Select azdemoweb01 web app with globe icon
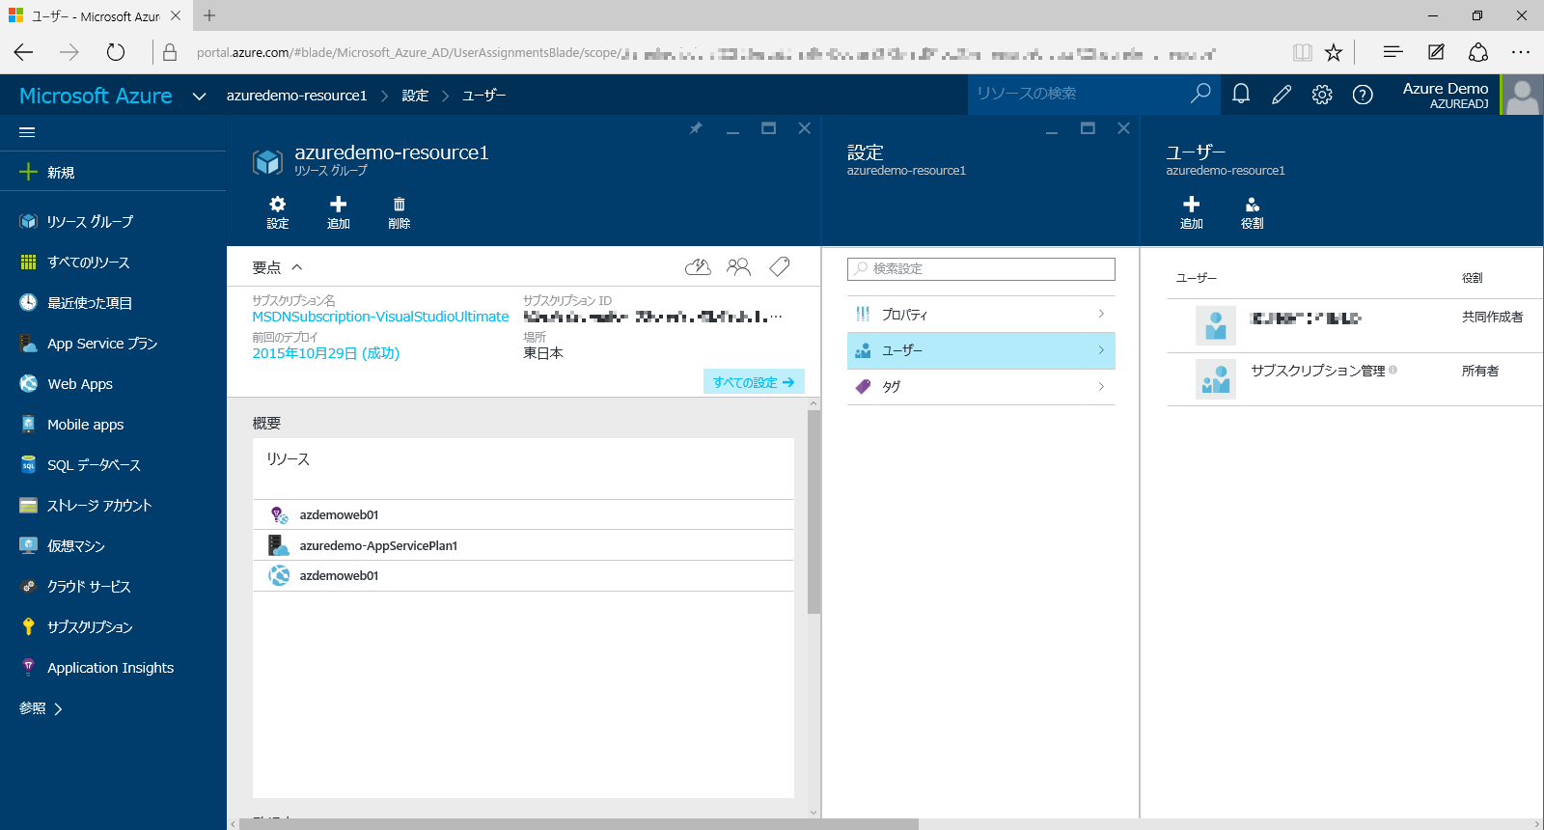1544x830 pixels. click(523, 575)
